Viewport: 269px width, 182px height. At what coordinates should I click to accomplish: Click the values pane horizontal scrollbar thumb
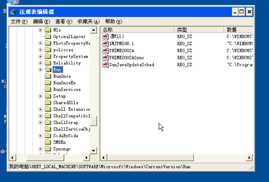pos(150,158)
